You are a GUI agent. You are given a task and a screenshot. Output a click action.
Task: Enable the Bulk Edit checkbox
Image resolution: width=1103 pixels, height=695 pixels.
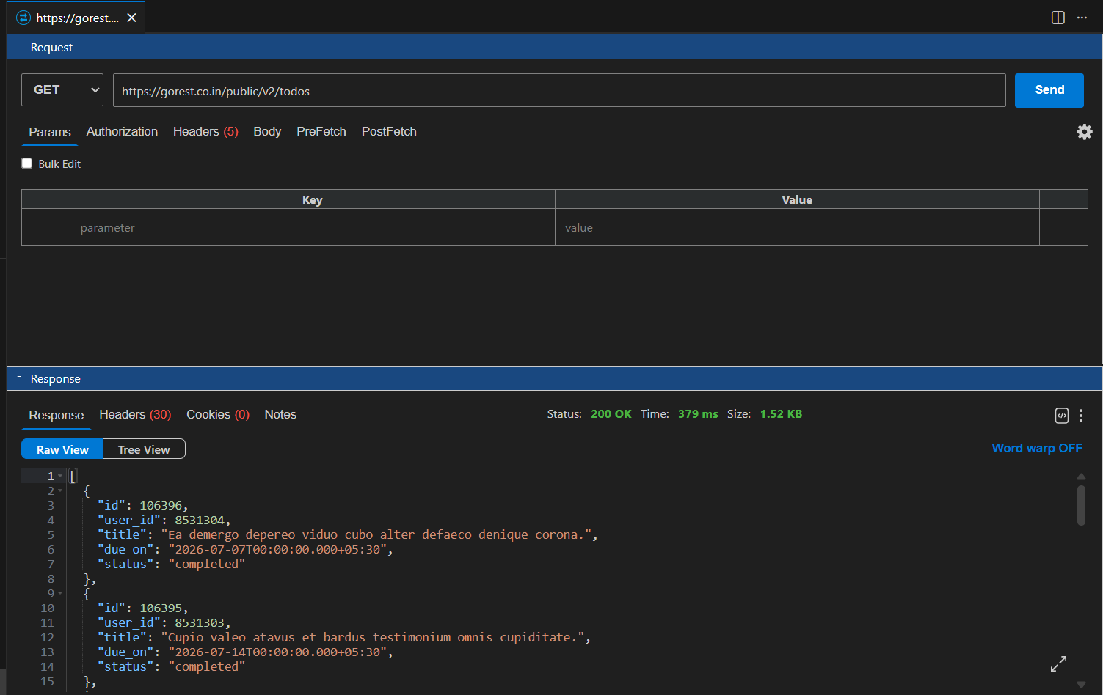tap(27, 163)
